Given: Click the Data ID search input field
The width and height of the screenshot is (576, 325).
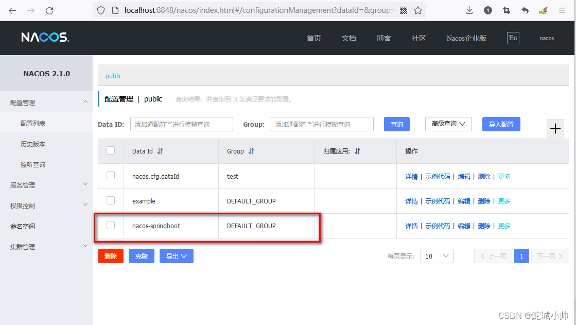Looking at the screenshot, I should pyautogui.click(x=181, y=124).
